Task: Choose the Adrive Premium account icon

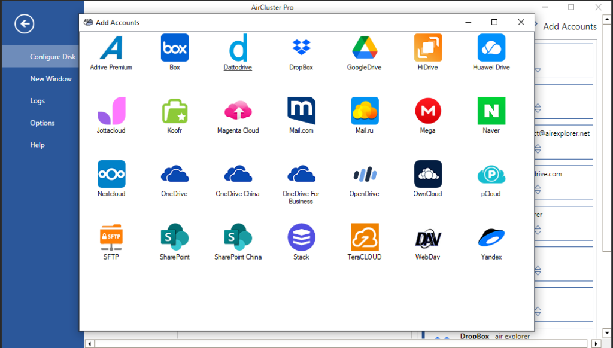Action: pos(111,48)
